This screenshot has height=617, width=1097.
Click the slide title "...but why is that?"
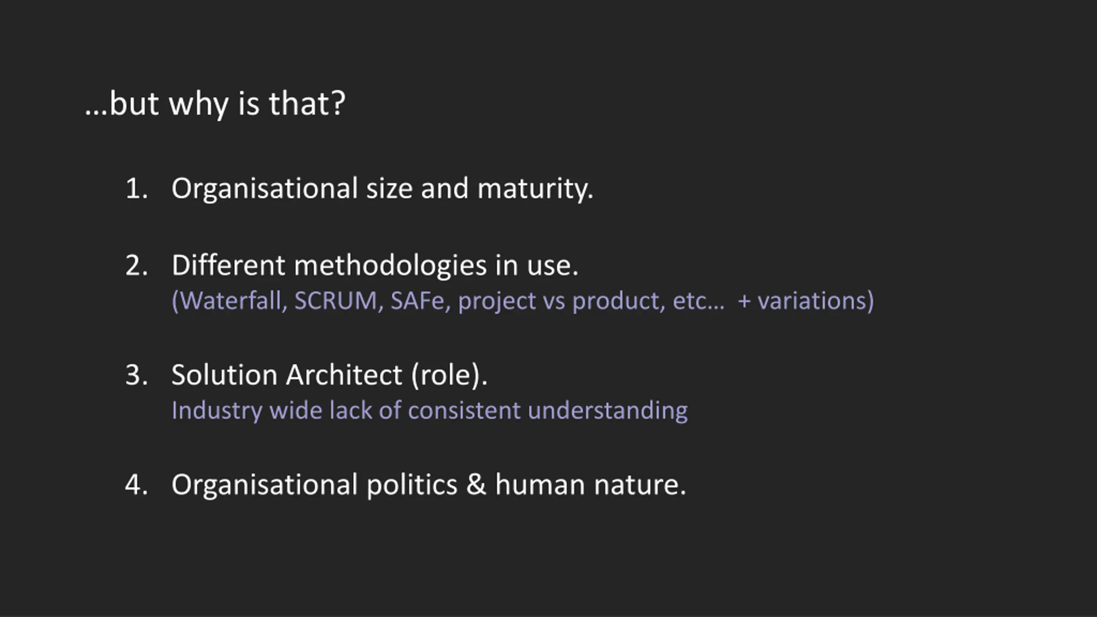click(215, 104)
